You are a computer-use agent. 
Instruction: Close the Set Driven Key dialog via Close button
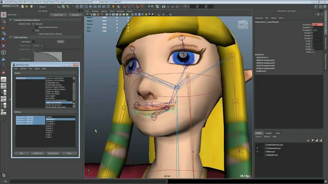[69, 153]
